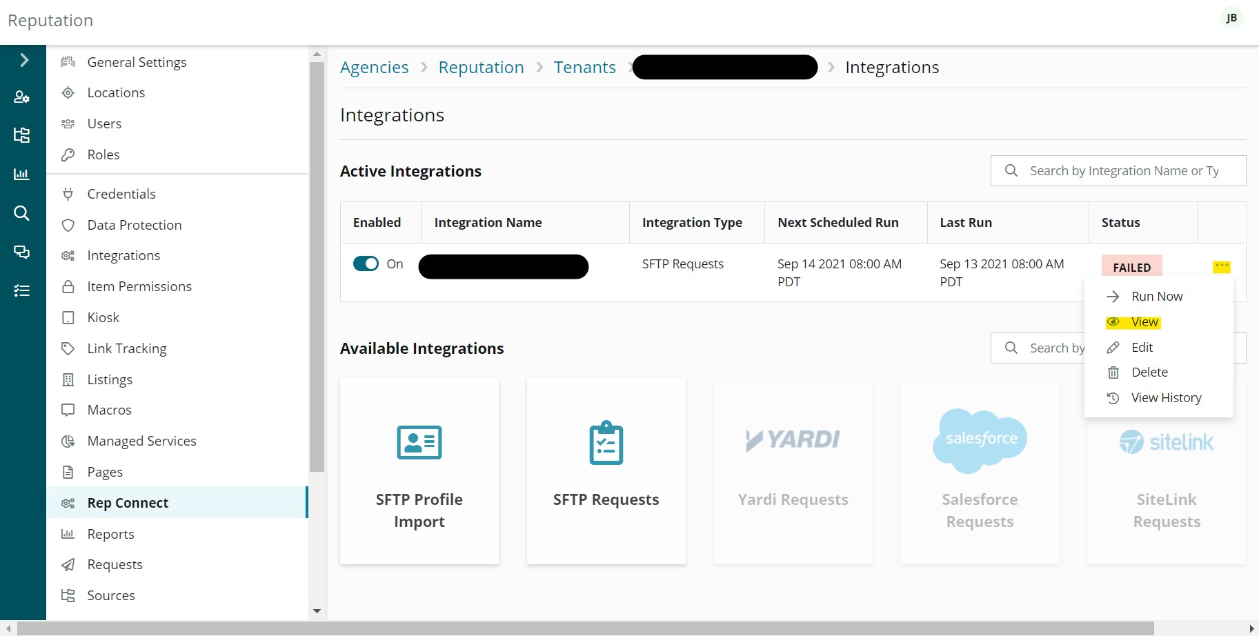Go to Item Permissions

(x=139, y=286)
